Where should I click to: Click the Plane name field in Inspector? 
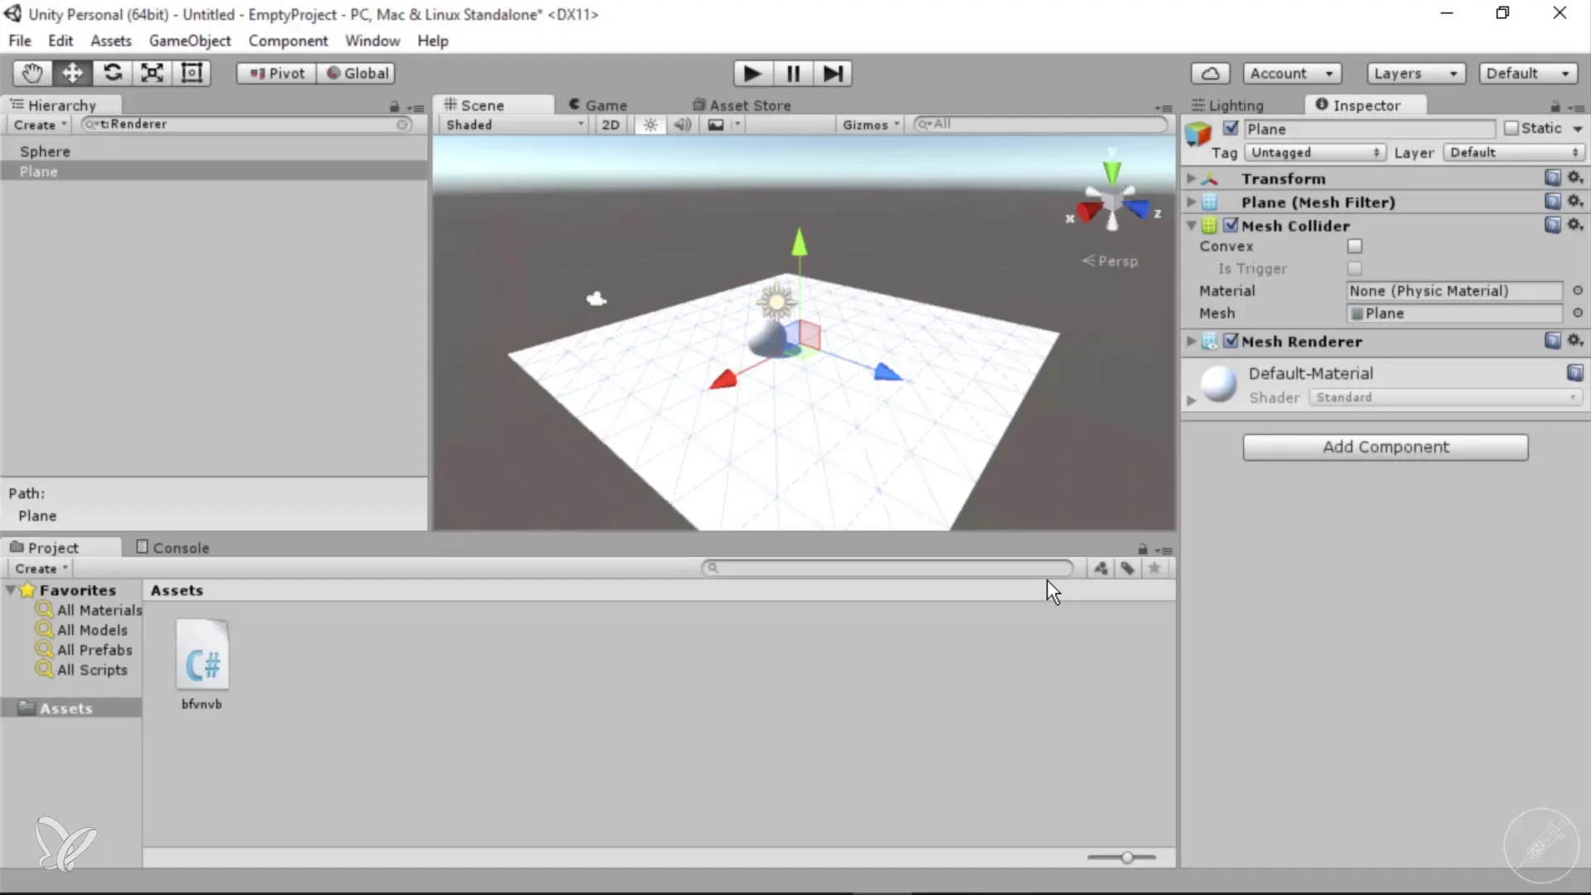[1371, 128]
